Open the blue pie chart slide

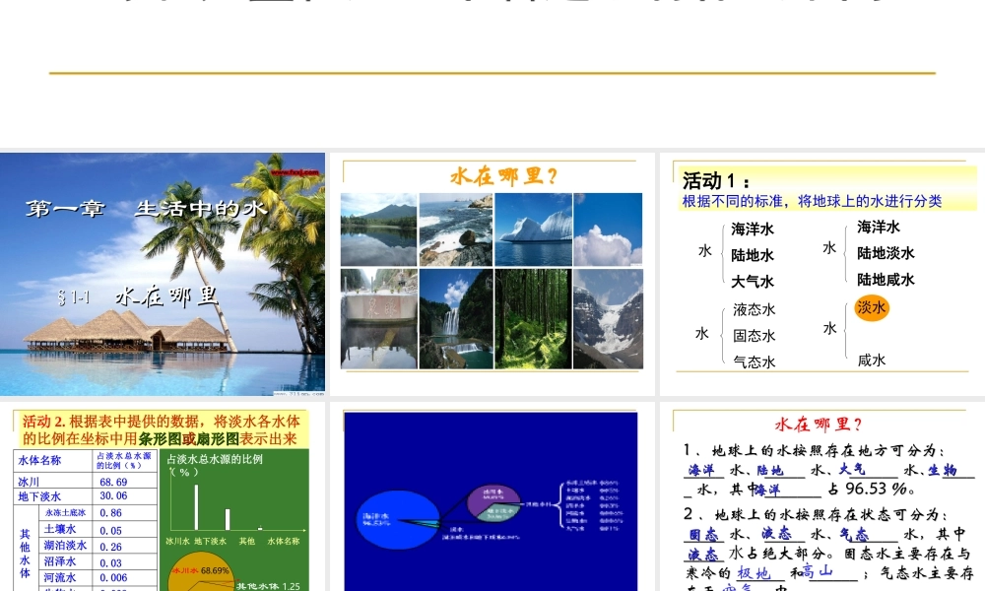click(x=492, y=496)
